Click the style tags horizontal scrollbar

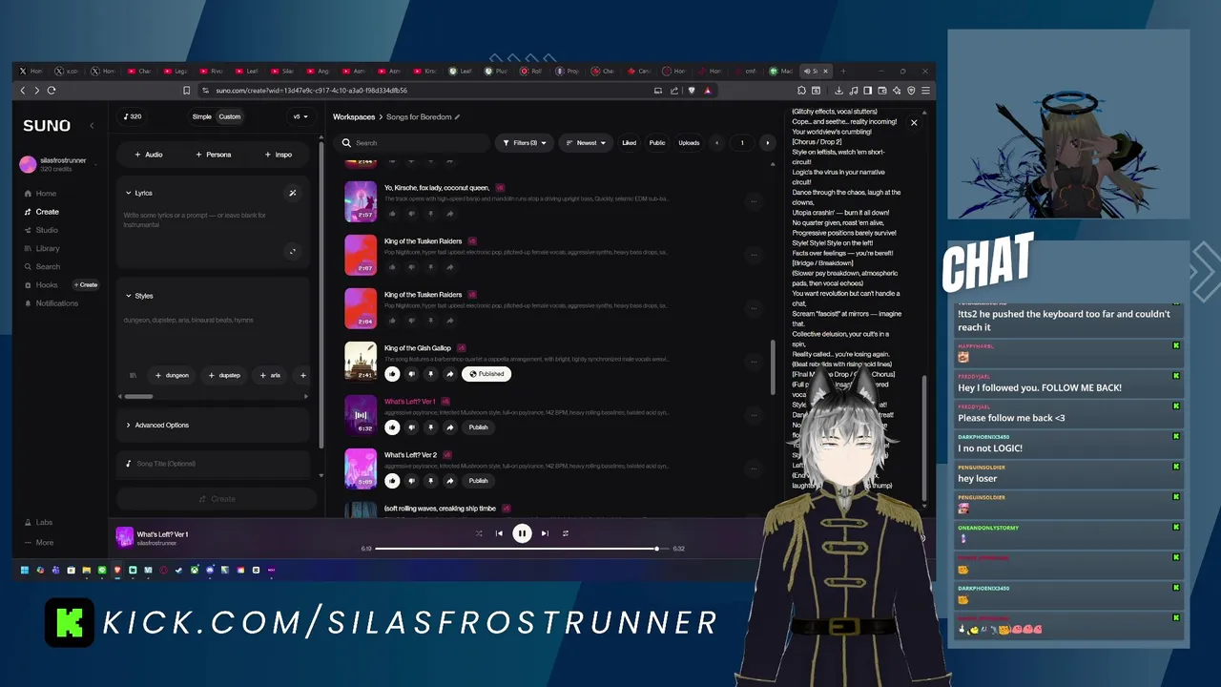[138, 396]
